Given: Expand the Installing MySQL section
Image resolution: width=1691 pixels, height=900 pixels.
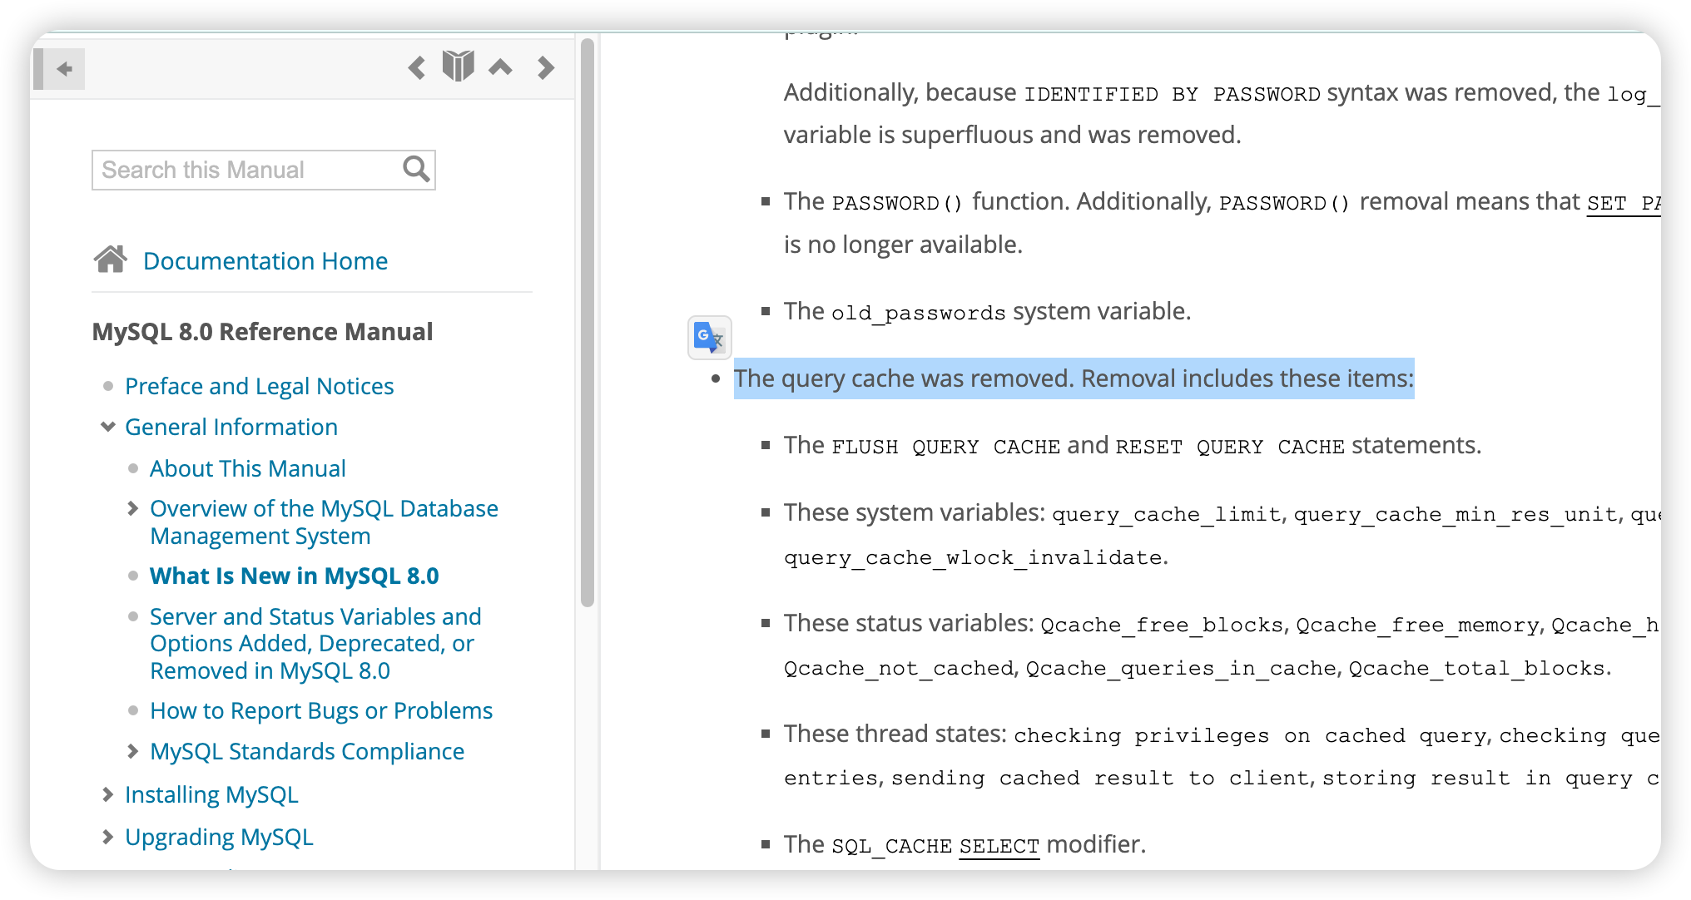Looking at the screenshot, I should pyautogui.click(x=107, y=794).
